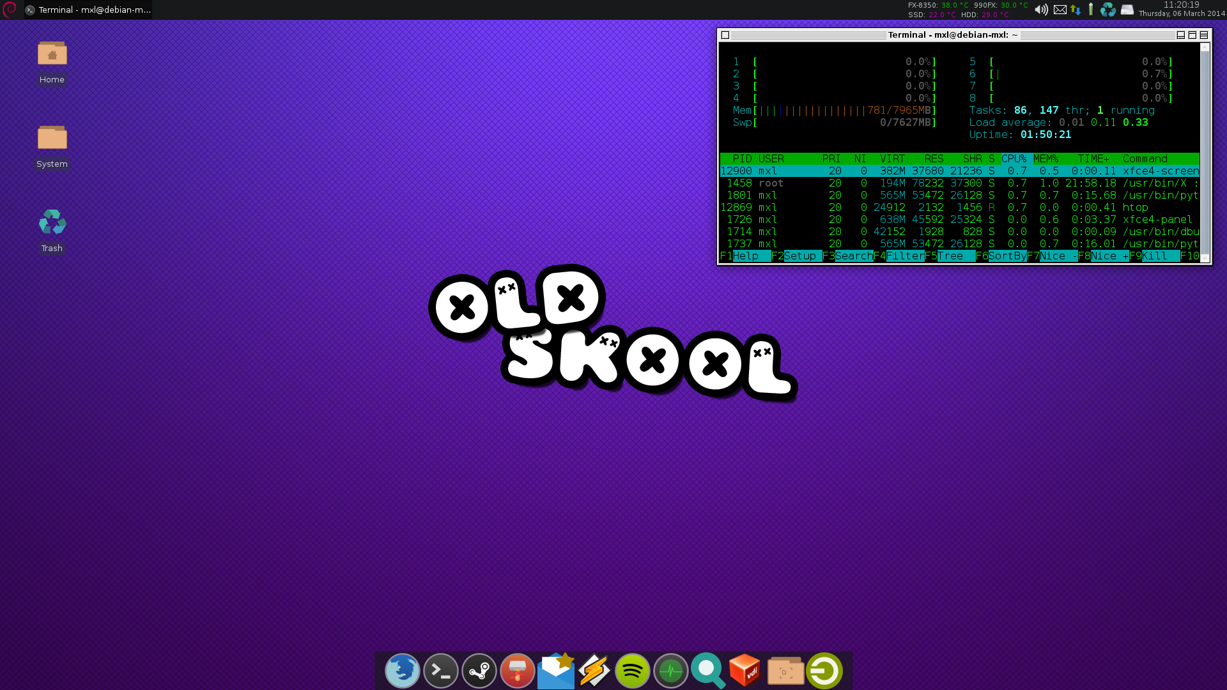Click the recycle trash applet in the panel
Image resolution: width=1227 pixels, height=690 pixels.
click(1108, 10)
